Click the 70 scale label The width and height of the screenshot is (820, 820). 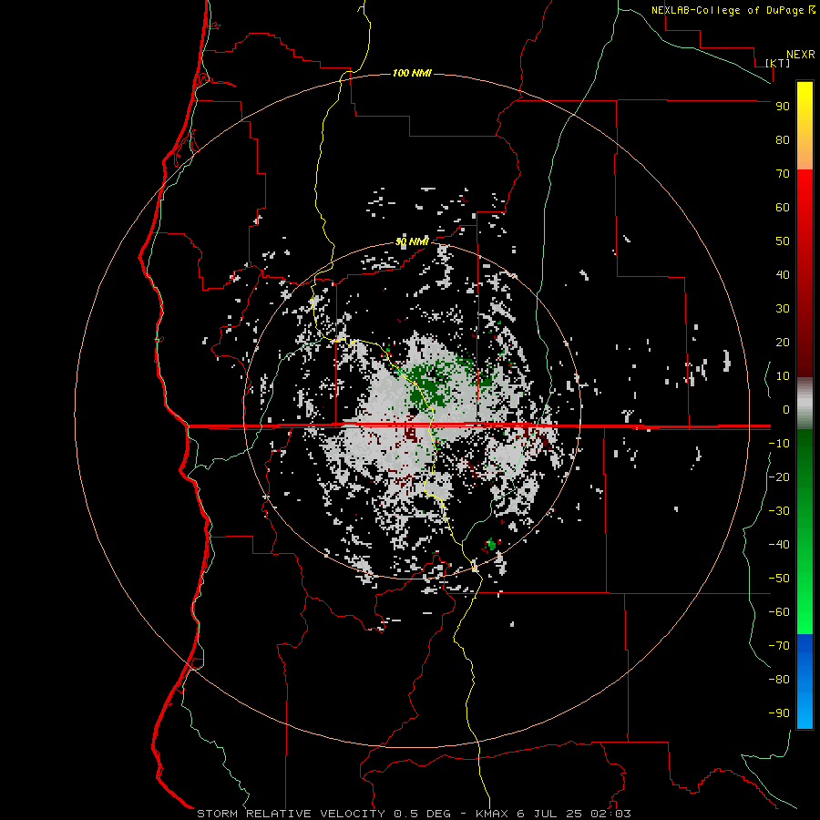point(783,174)
